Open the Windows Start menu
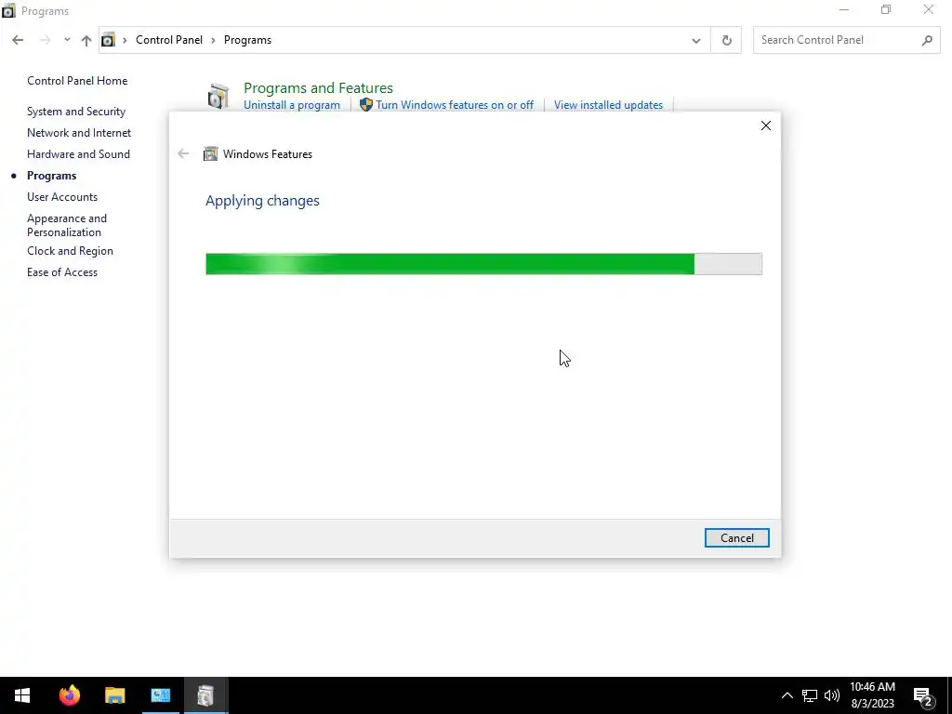Screen dimensions: 952x714 tap(22, 695)
